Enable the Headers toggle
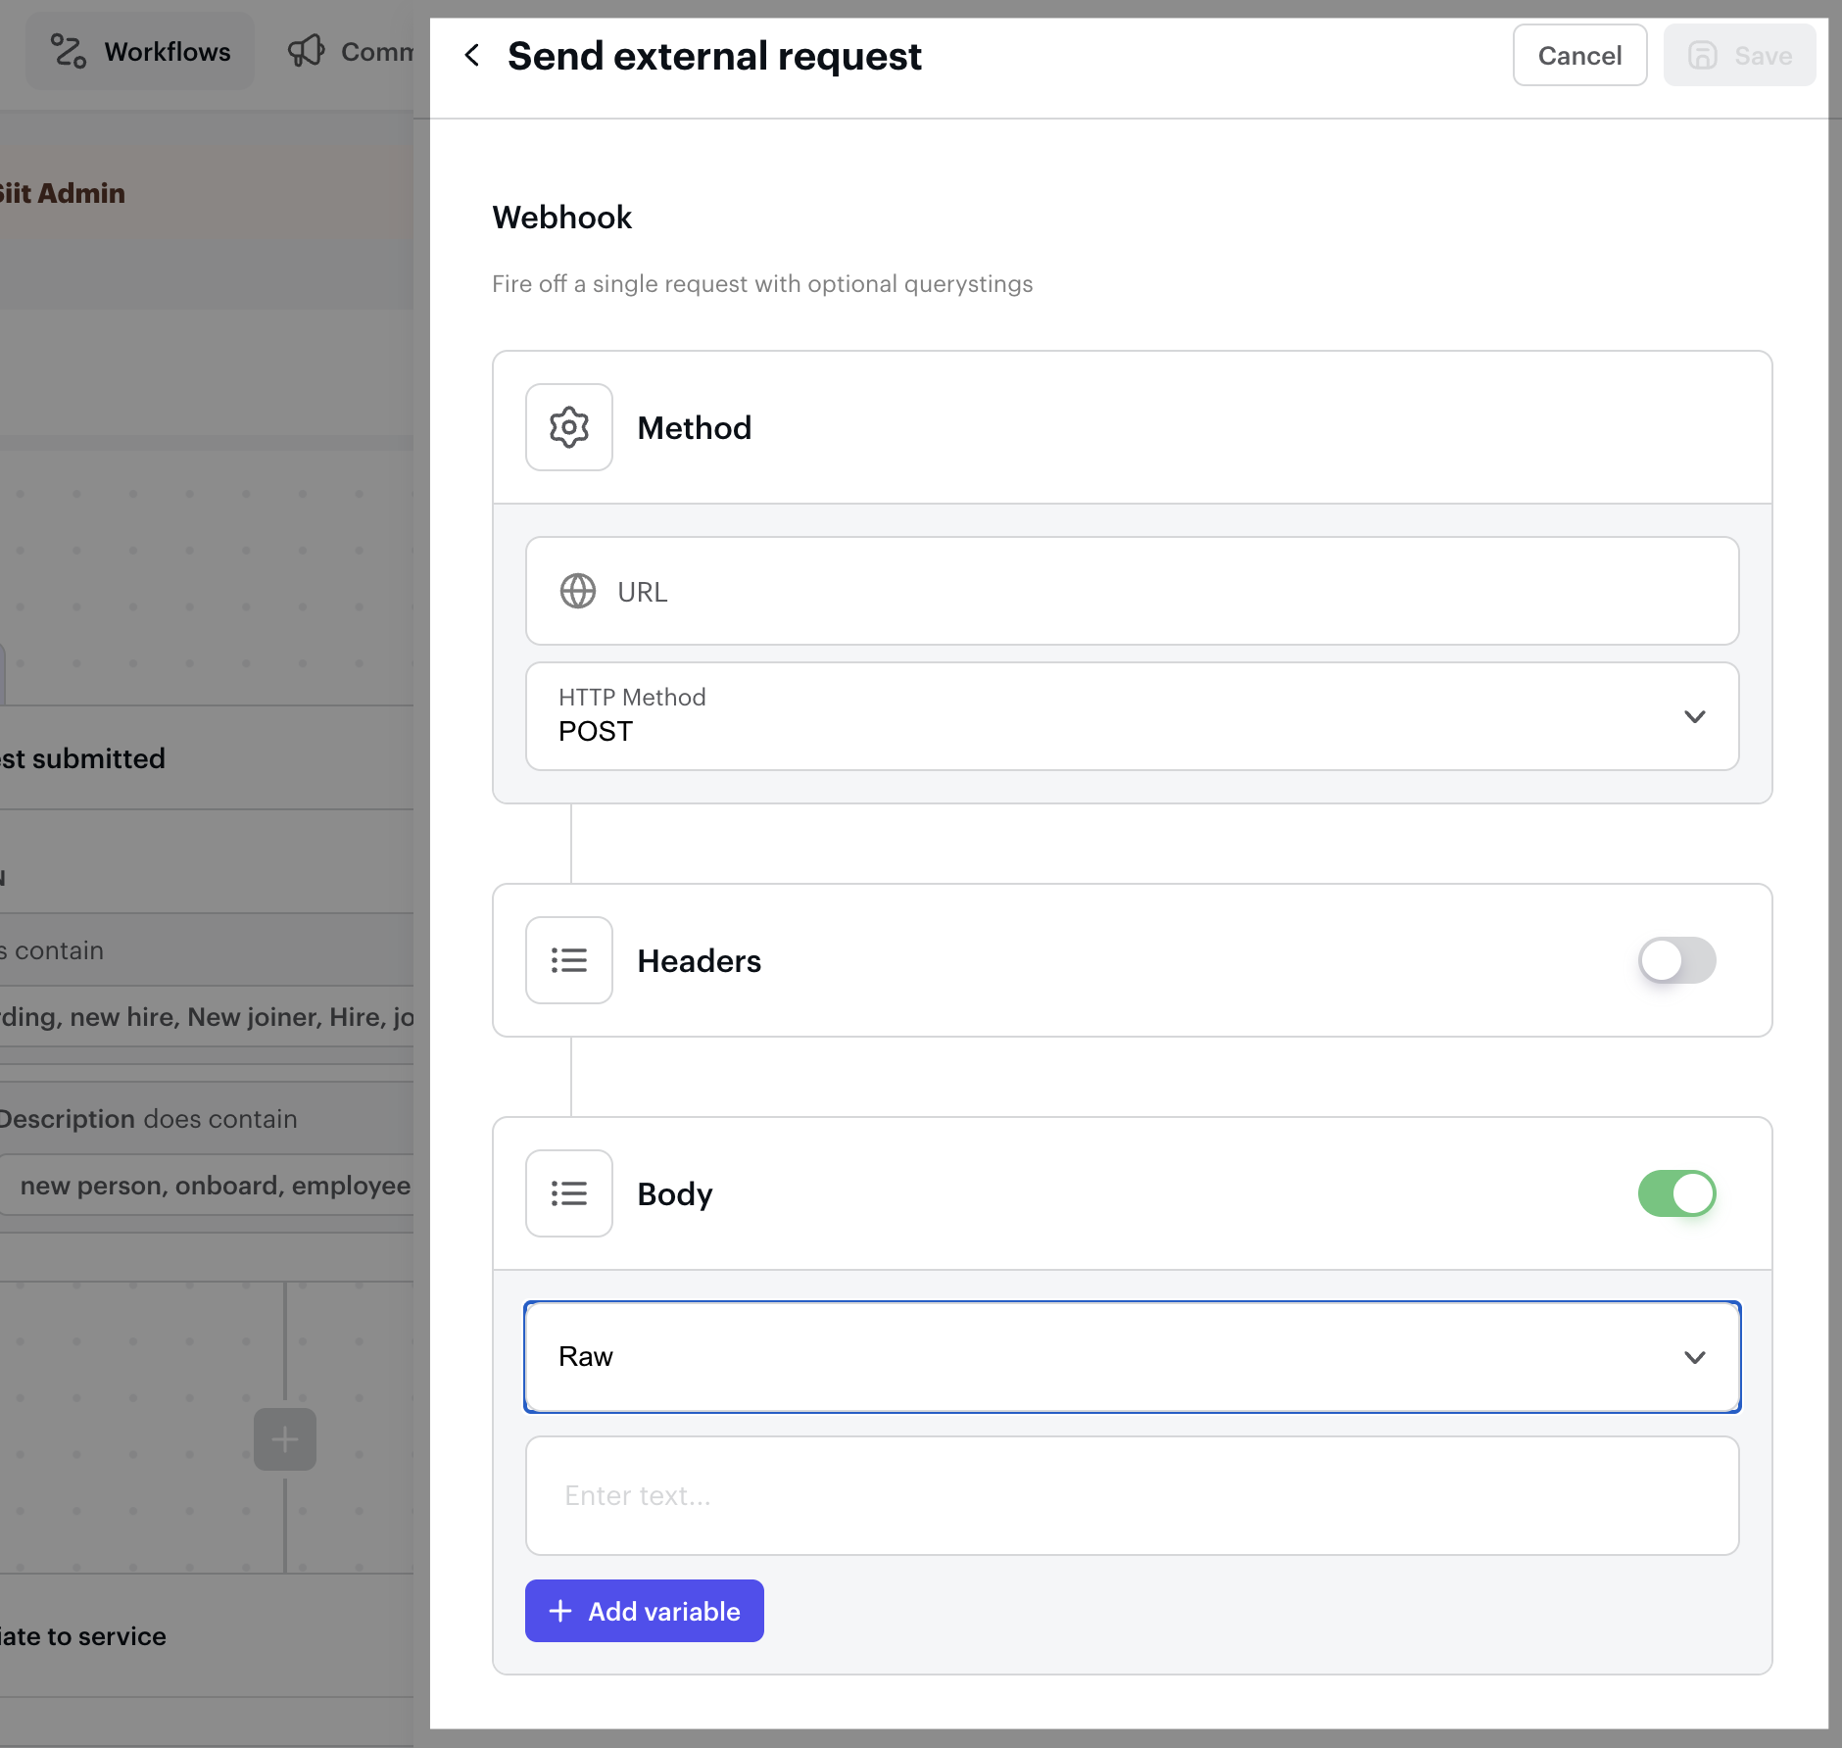The image size is (1842, 1748). (x=1676, y=960)
